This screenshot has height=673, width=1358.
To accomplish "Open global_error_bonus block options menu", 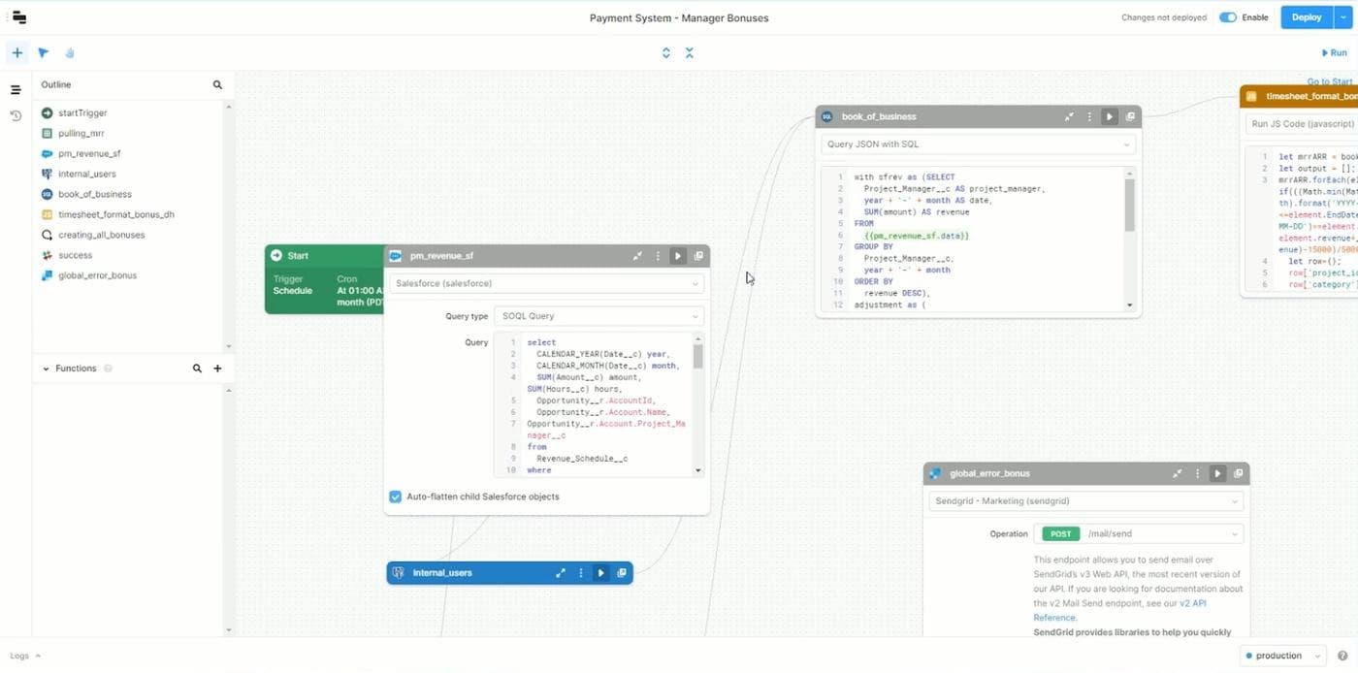I will click(x=1197, y=474).
